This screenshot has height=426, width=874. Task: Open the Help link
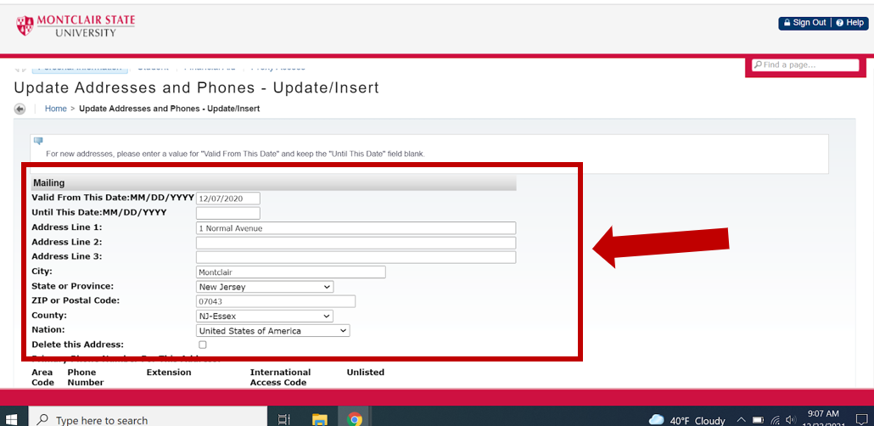850,23
